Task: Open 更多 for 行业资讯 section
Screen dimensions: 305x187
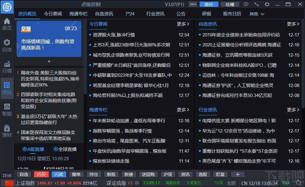Action: point(293,110)
